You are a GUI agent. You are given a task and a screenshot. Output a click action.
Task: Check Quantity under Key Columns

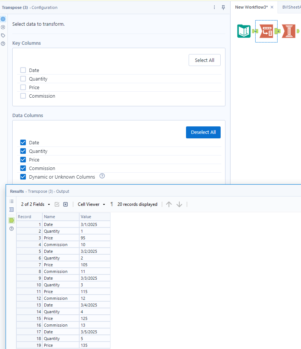[23, 79]
